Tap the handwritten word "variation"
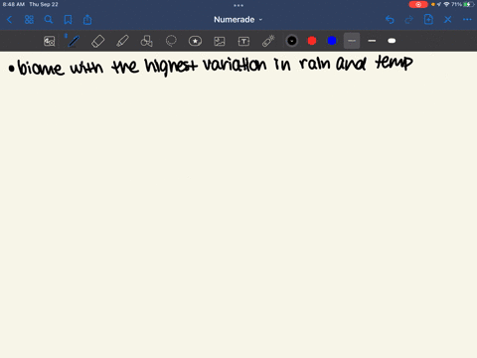 coord(235,65)
